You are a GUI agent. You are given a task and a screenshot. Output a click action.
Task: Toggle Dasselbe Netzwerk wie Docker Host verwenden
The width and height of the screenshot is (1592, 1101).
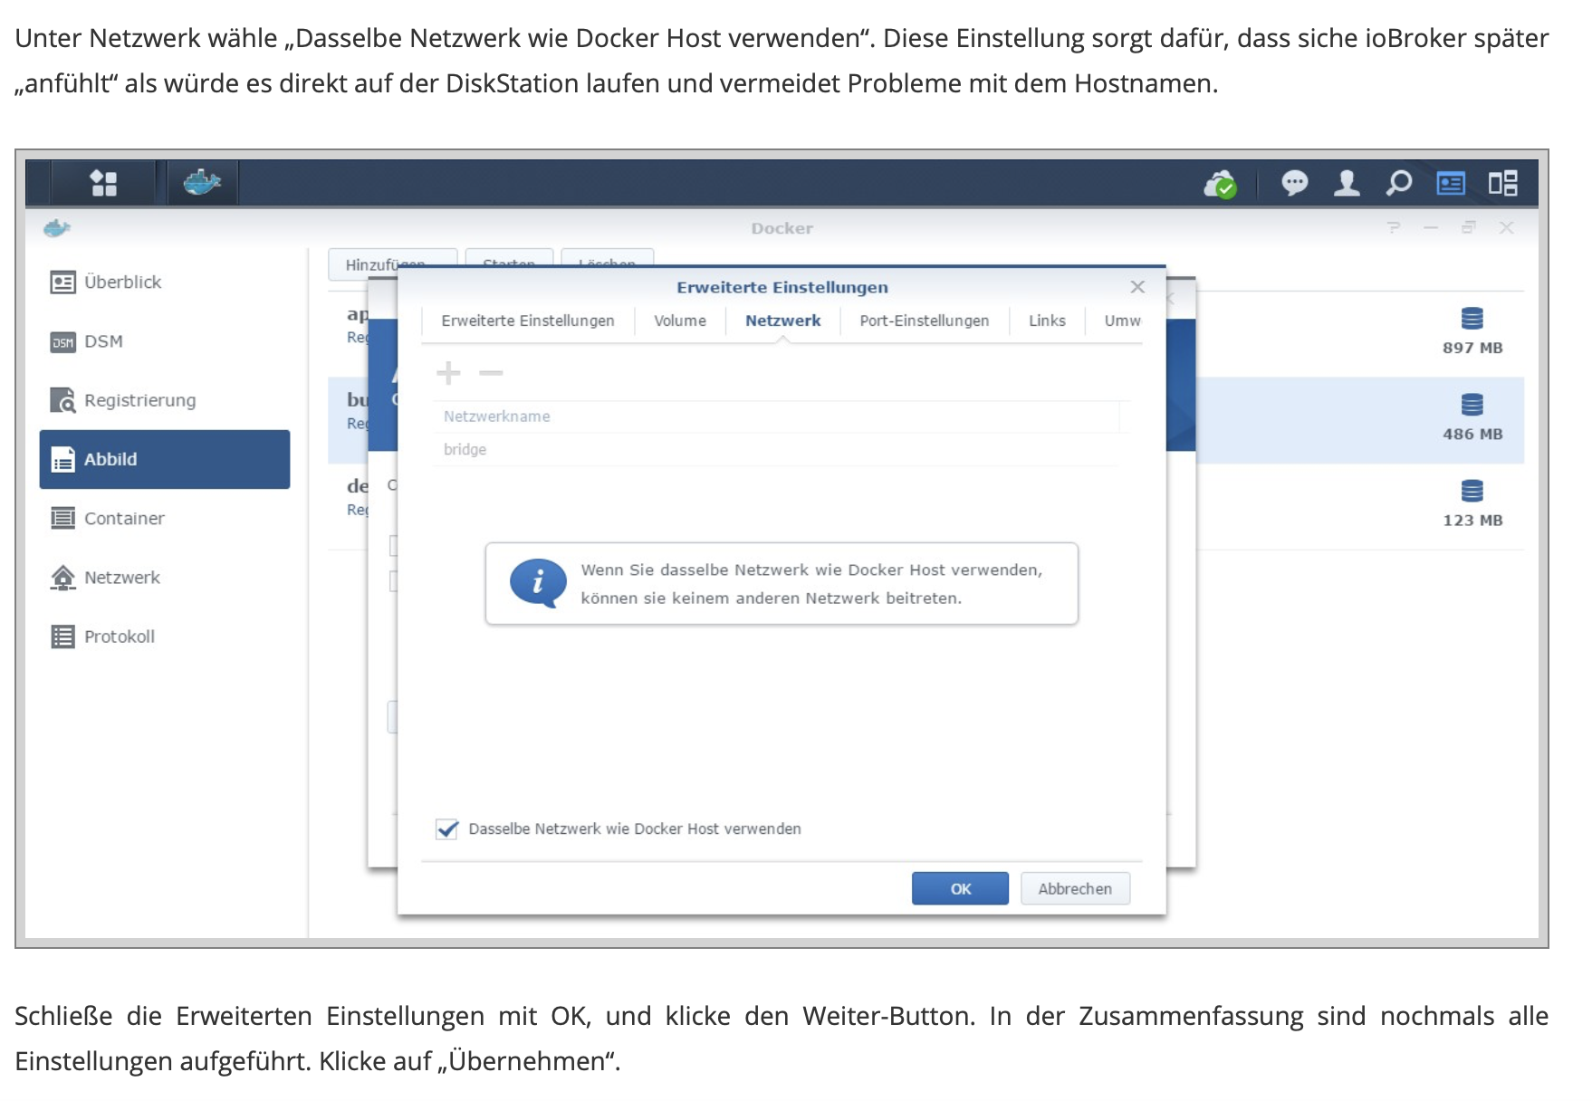pos(446,828)
